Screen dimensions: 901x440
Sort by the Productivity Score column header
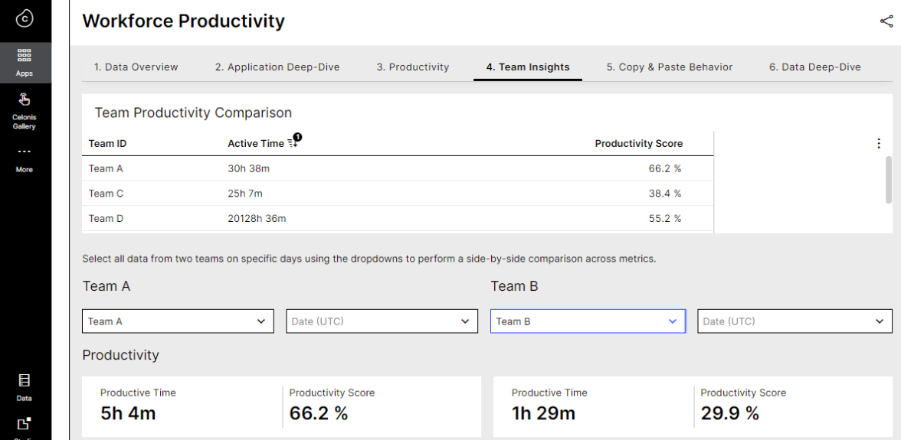tap(638, 143)
